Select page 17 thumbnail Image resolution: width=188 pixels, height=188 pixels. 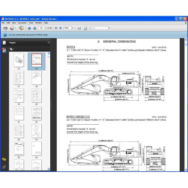tap(19, 78)
